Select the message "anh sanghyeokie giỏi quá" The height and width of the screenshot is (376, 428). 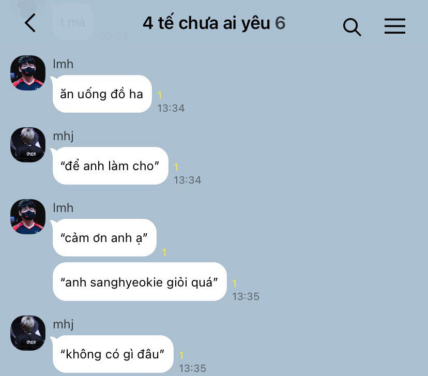tap(140, 282)
